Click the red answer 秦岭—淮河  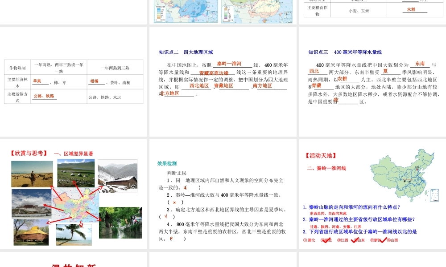[x=229, y=64]
